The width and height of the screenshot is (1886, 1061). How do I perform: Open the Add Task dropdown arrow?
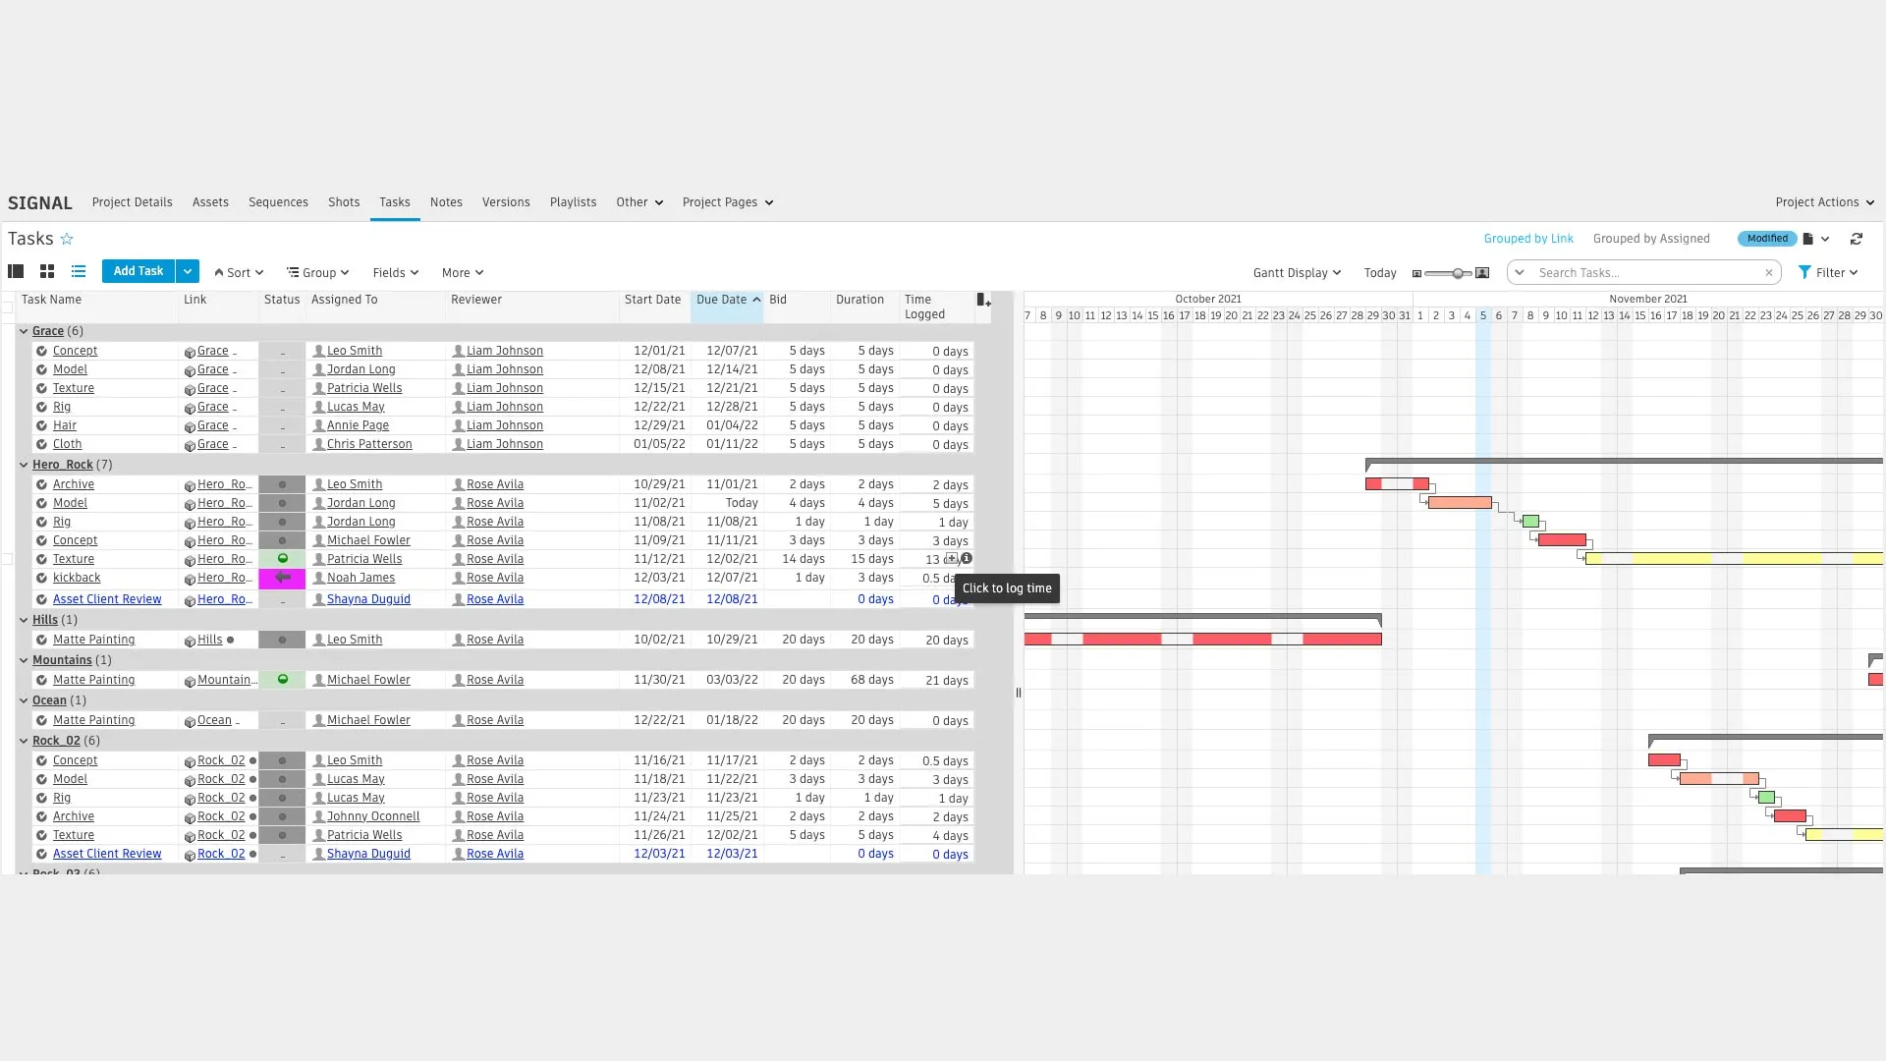[188, 272]
